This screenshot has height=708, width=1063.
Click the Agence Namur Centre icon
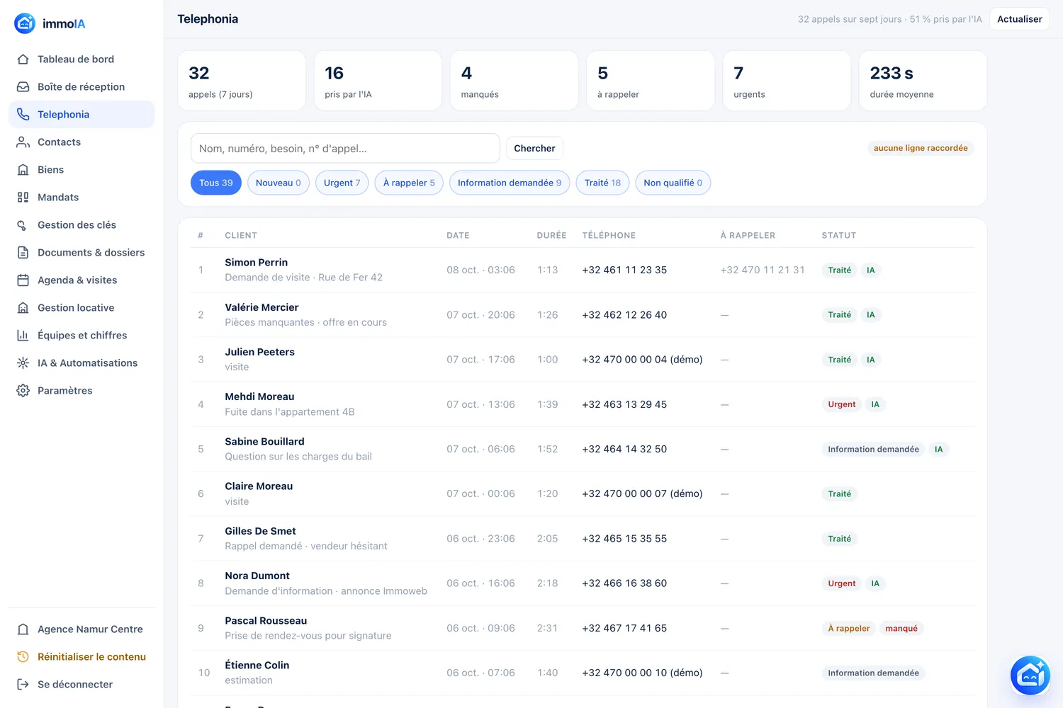pyautogui.click(x=23, y=629)
